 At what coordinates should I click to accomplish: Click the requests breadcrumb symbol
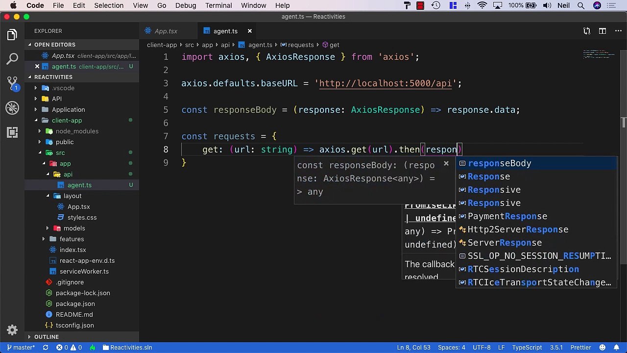[297, 45]
